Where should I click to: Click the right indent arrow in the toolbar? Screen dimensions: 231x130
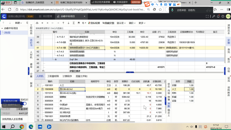pyautogui.click(x=58, y=23)
